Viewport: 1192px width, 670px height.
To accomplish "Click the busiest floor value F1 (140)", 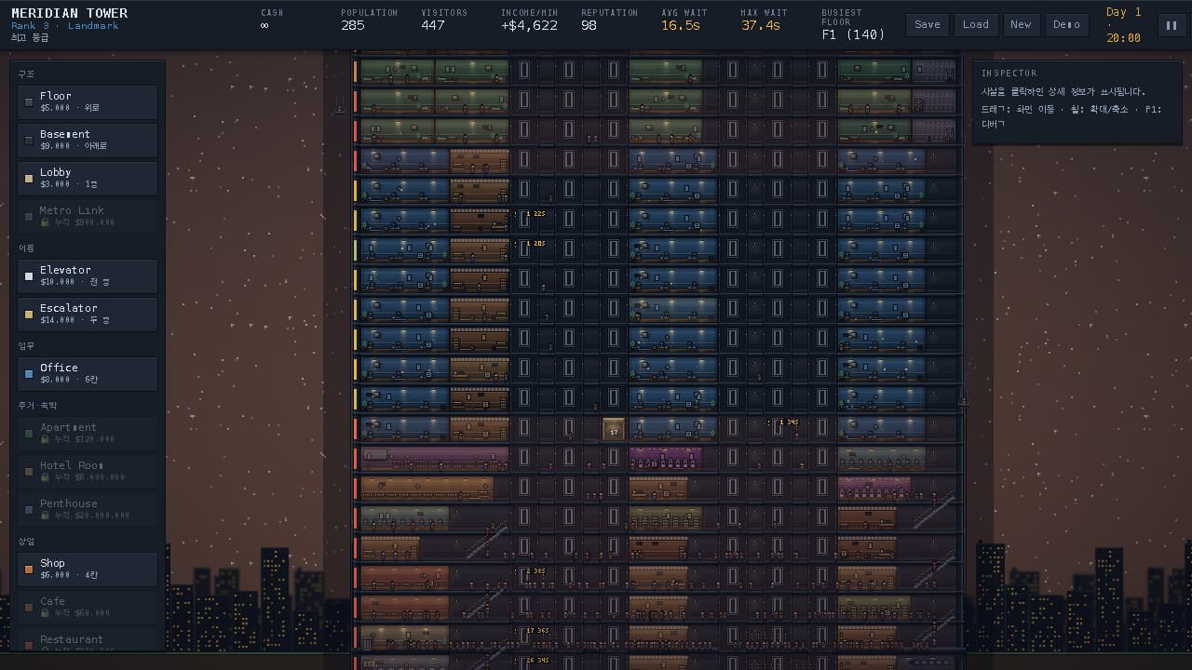I will click(853, 35).
